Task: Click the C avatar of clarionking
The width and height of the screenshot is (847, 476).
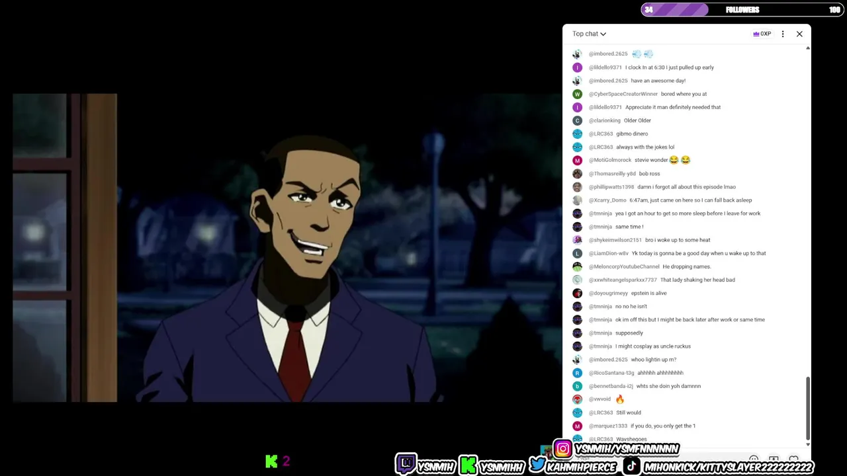Action: 577,120
